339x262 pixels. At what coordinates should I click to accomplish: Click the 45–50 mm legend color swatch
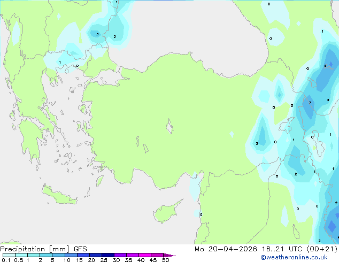click(x=157, y=255)
